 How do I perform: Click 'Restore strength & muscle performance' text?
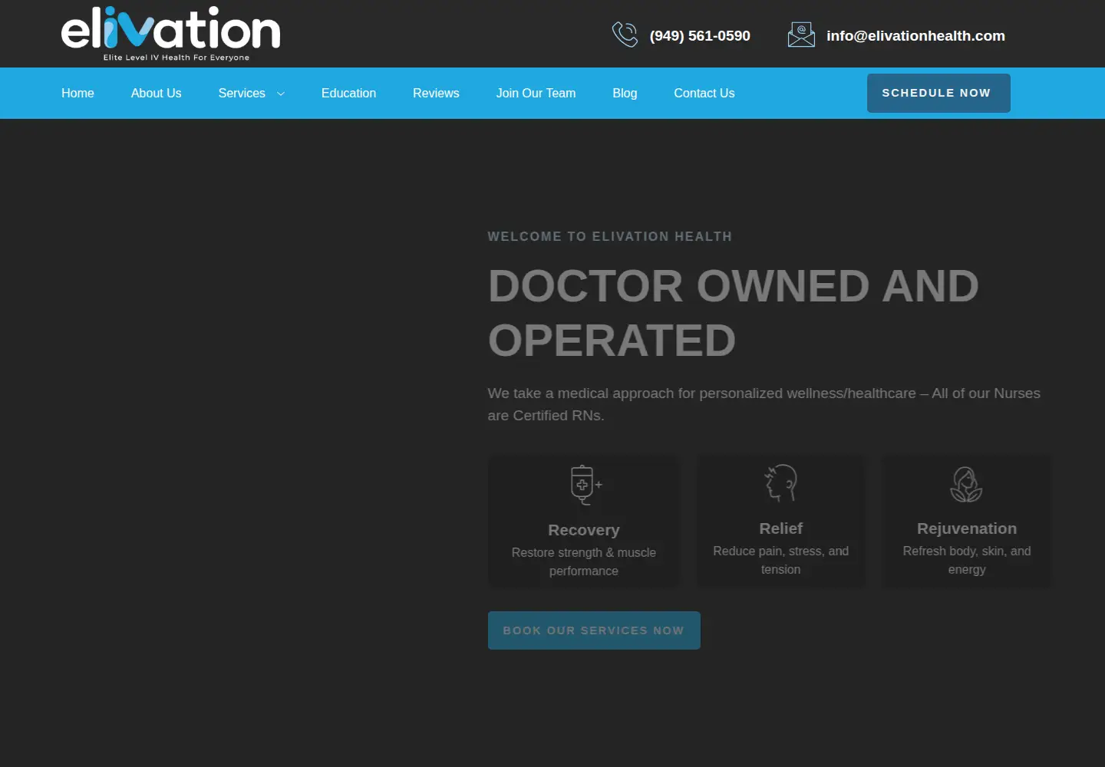pyautogui.click(x=584, y=561)
